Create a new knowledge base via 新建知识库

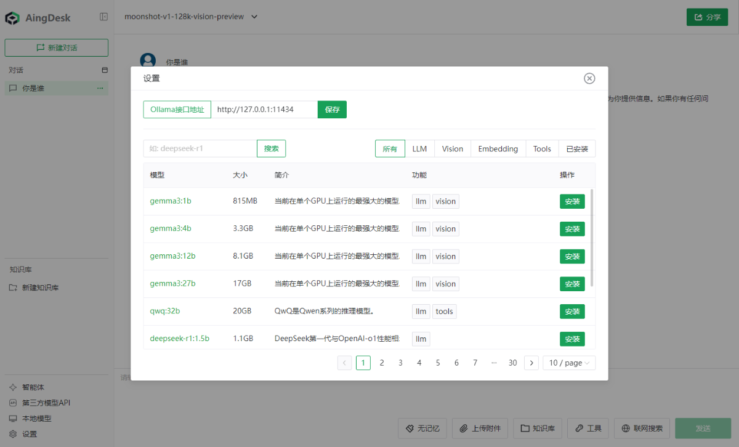34,288
